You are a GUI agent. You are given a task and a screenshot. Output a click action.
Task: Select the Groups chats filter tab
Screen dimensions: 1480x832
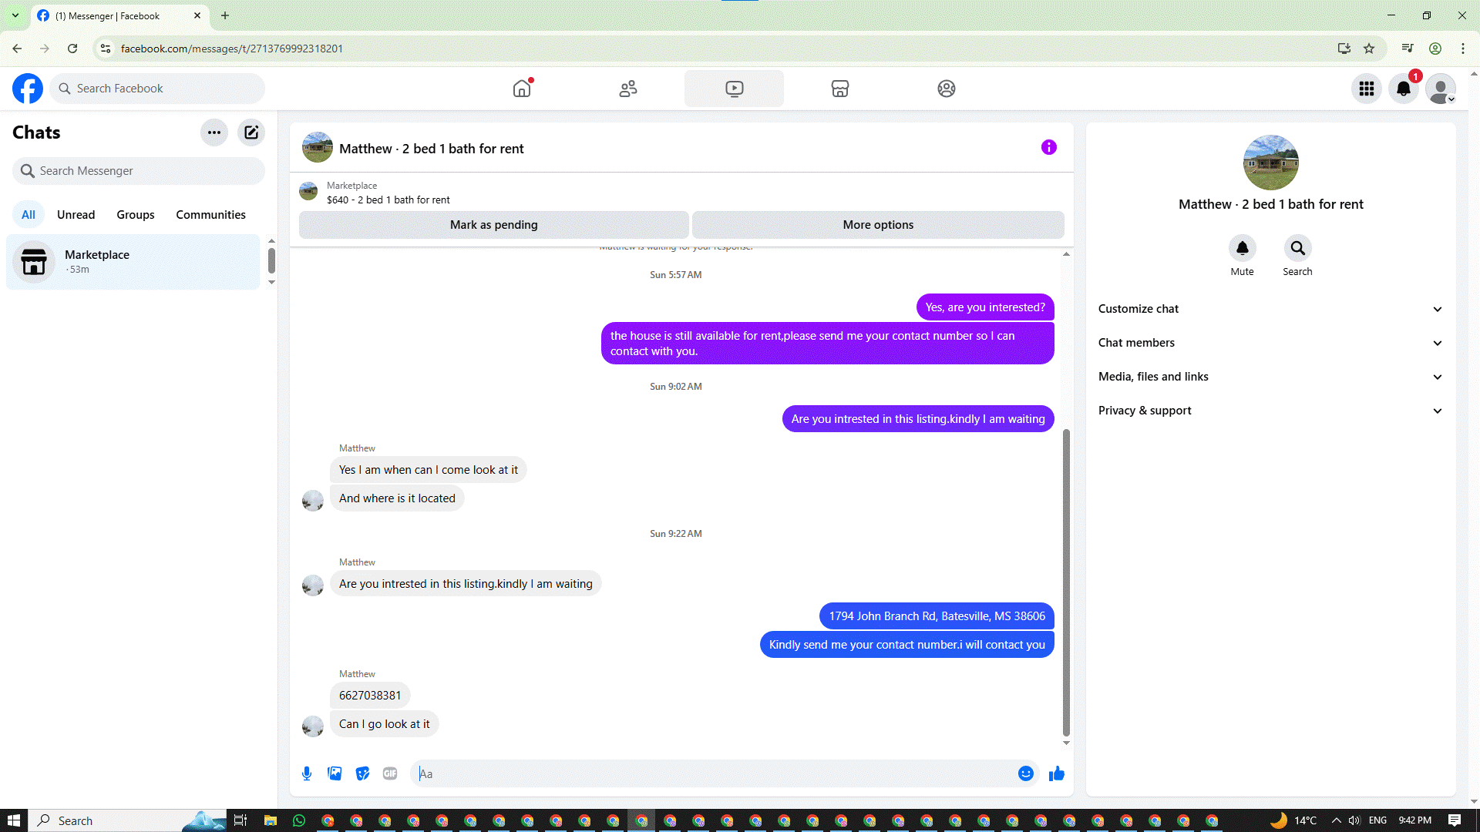pos(136,215)
